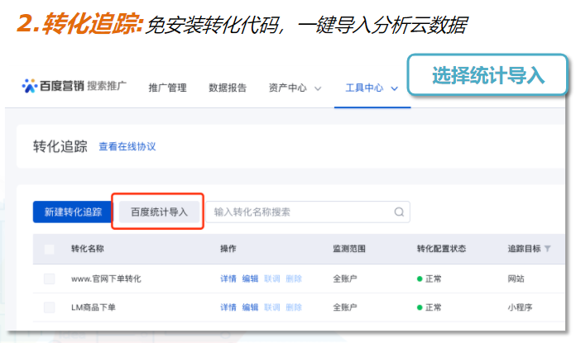Click the 新建转化追踪 button
The image size is (576, 343).
point(73,212)
